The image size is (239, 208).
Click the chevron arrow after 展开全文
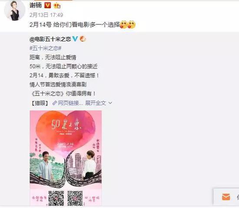coord(110,103)
